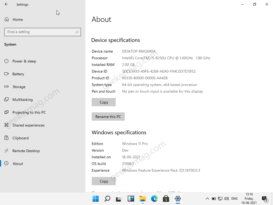Select the processor value Intel Core i5-8250U

tap(166, 58)
